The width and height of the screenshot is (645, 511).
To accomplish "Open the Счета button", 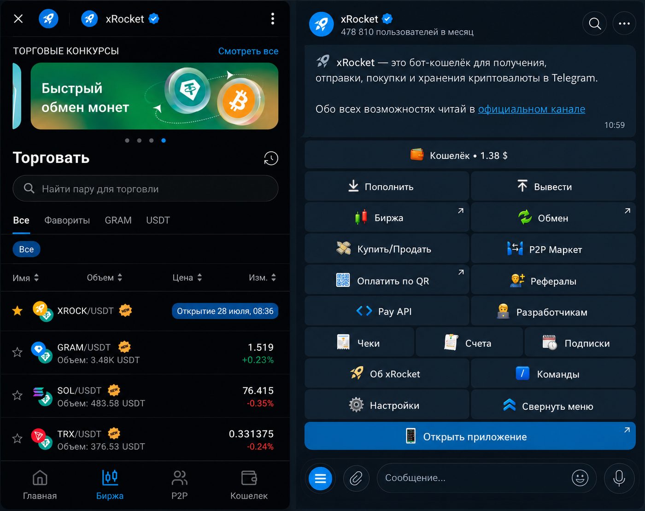I will (x=469, y=343).
